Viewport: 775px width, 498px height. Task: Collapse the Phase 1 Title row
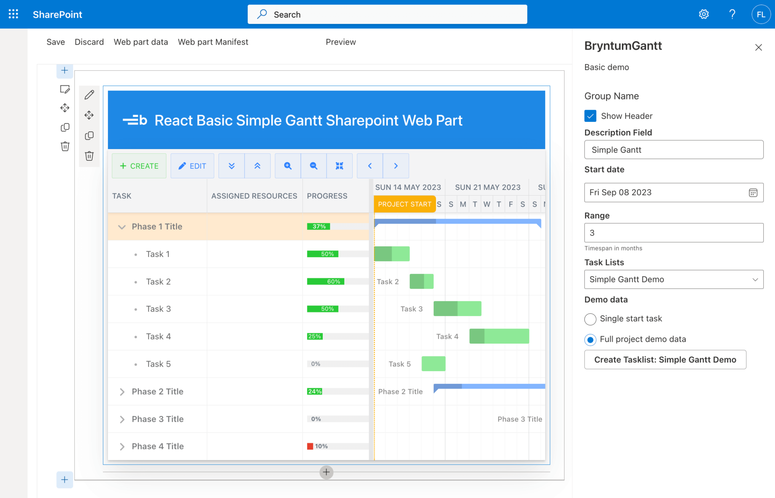pyautogui.click(x=122, y=227)
